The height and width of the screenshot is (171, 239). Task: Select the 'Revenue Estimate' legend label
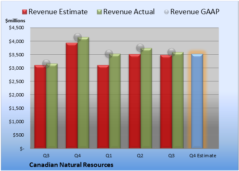58,12
